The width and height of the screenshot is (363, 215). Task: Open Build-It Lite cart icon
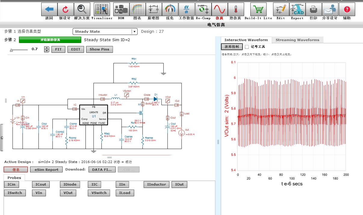[x=258, y=10]
